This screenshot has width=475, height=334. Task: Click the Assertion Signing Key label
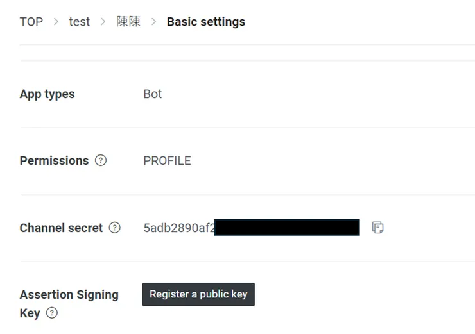pyautogui.click(x=69, y=295)
